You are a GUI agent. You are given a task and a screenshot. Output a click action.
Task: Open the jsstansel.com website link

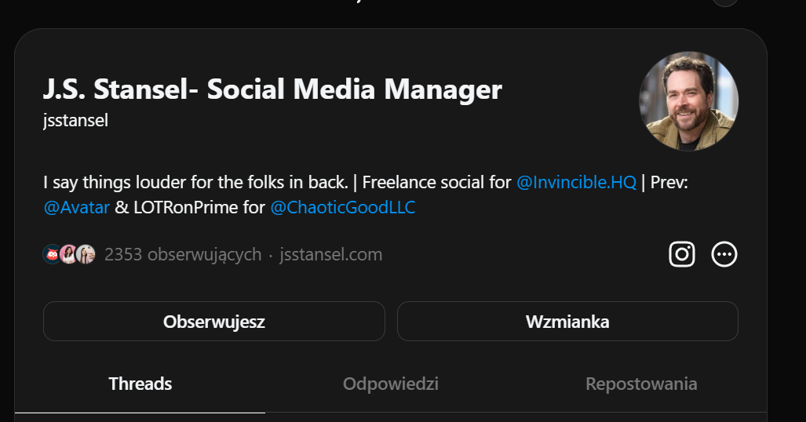click(x=330, y=254)
